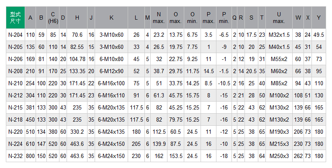Click the green 型式尺寸 header cell
The image size is (332, 168).
(x=16, y=18)
